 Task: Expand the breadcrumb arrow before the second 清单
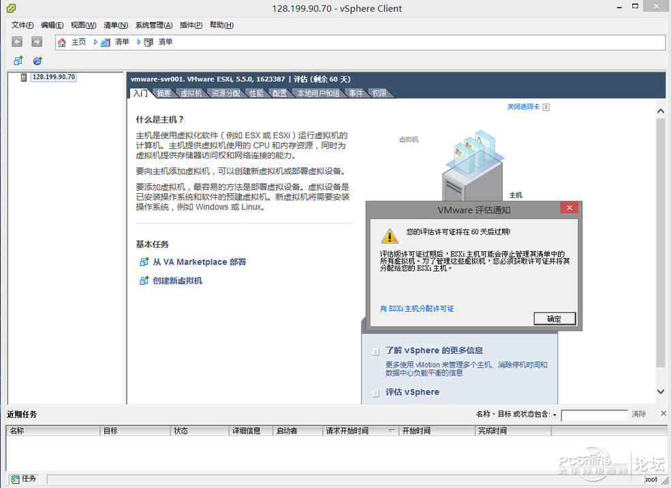click(x=139, y=42)
